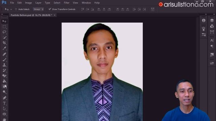Open the Layer menu
This screenshot has width=216, height=121.
pos(38,3)
